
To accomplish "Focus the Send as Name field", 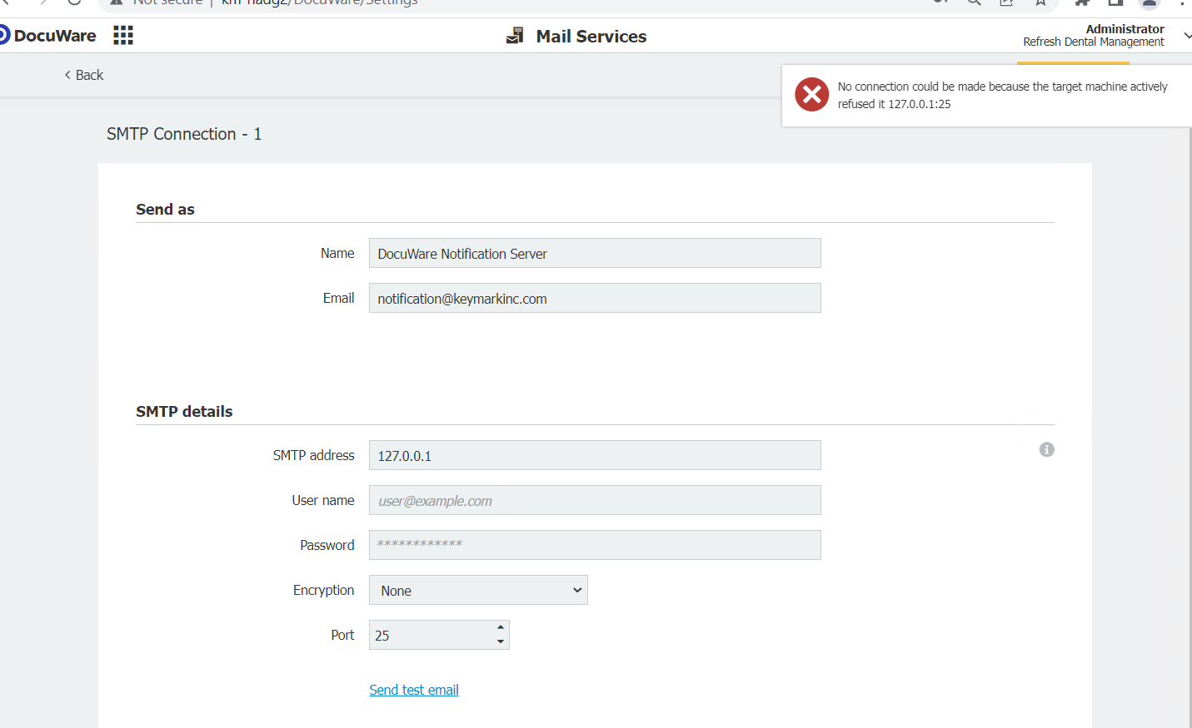I will pyautogui.click(x=594, y=254).
